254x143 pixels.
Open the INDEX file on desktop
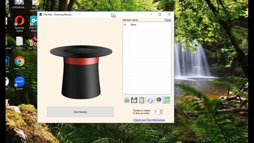coord(19,43)
